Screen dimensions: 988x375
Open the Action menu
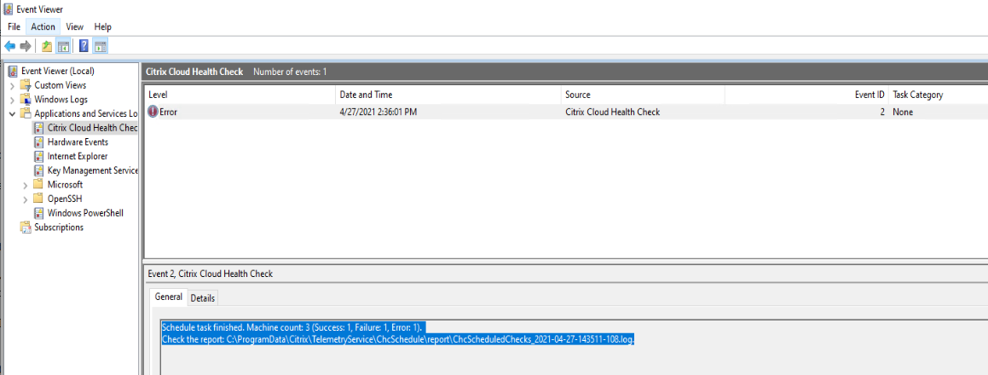click(x=43, y=27)
